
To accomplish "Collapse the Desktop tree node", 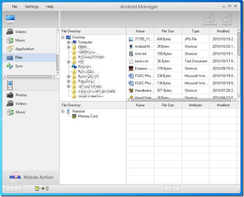I will pos(63,37).
